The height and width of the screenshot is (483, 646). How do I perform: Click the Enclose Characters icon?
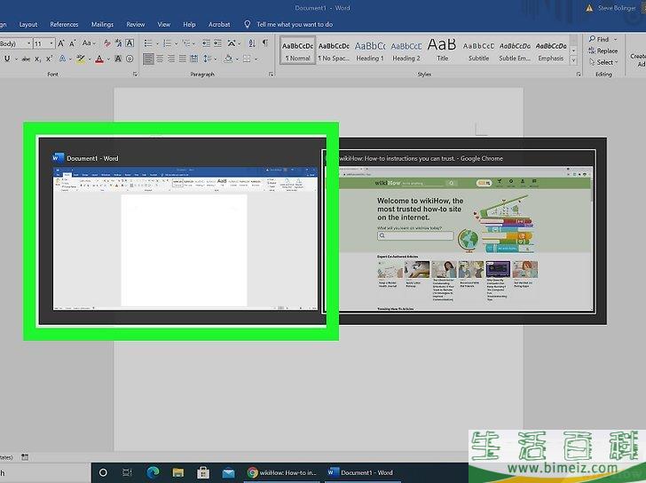[130, 59]
